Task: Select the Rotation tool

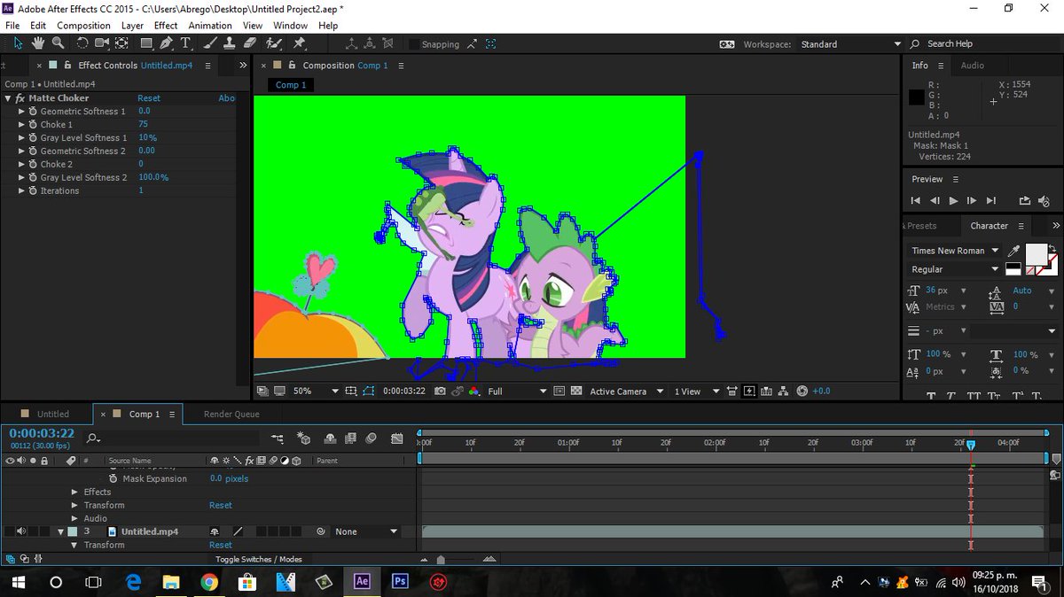Action: 82,43
